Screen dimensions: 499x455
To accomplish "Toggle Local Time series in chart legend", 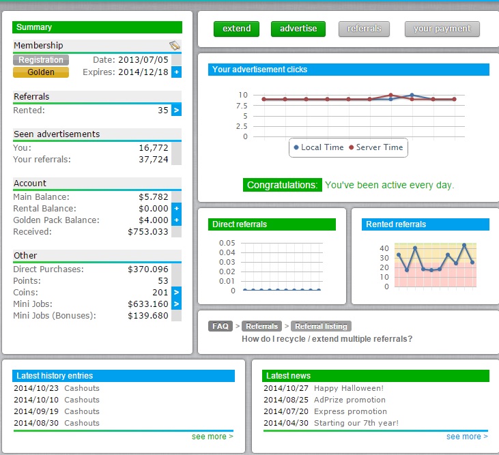I will [319, 147].
